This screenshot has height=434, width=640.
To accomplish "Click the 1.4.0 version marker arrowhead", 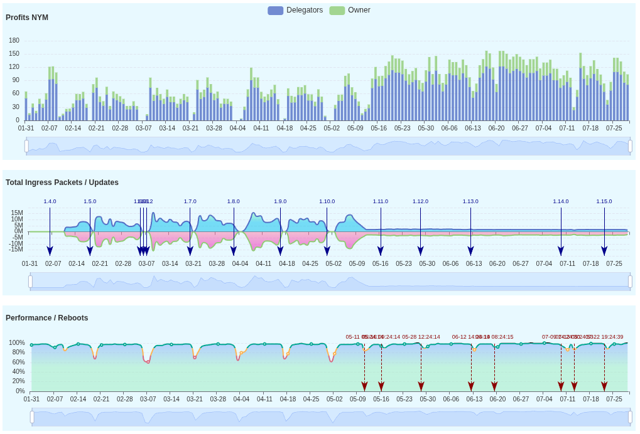I will pos(50,251).
